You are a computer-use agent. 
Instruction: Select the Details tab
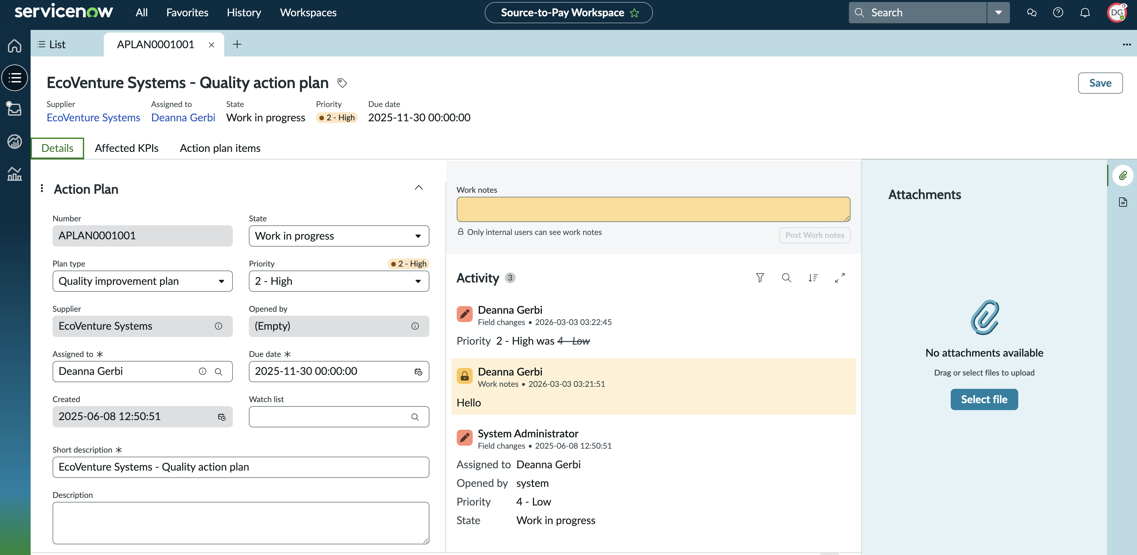57,148
